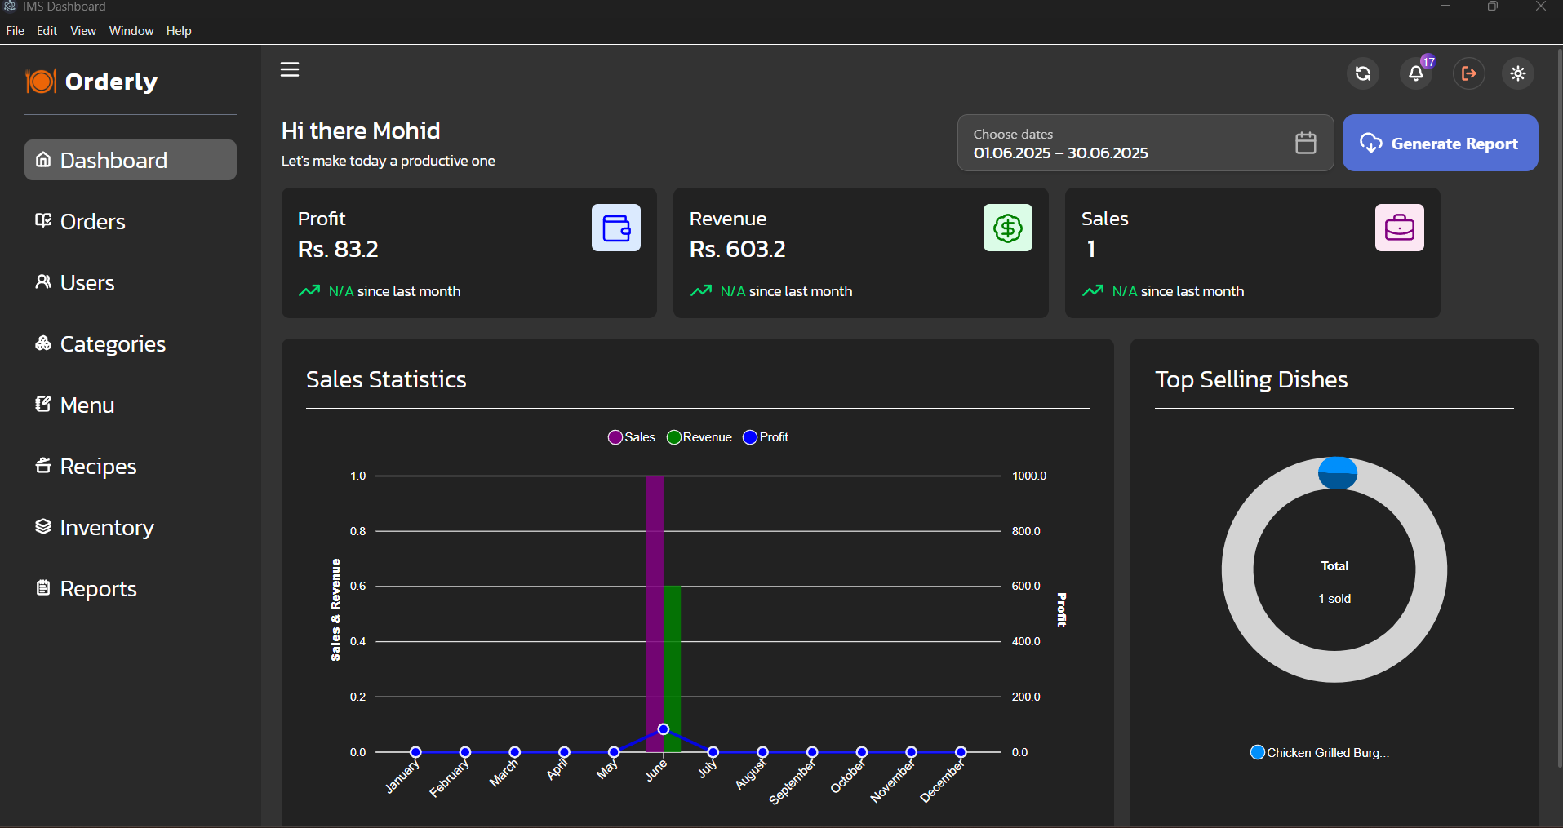The height and width of the screenshot is (828, 1563).
Task: Click the Reports clipboard icon
Action: click(43, 587)
